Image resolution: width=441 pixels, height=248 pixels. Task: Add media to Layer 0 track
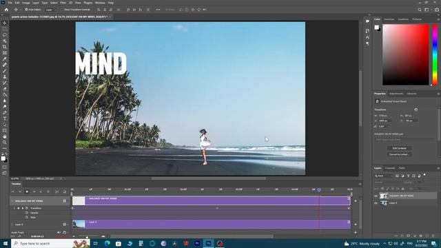[x=356, y=225]
